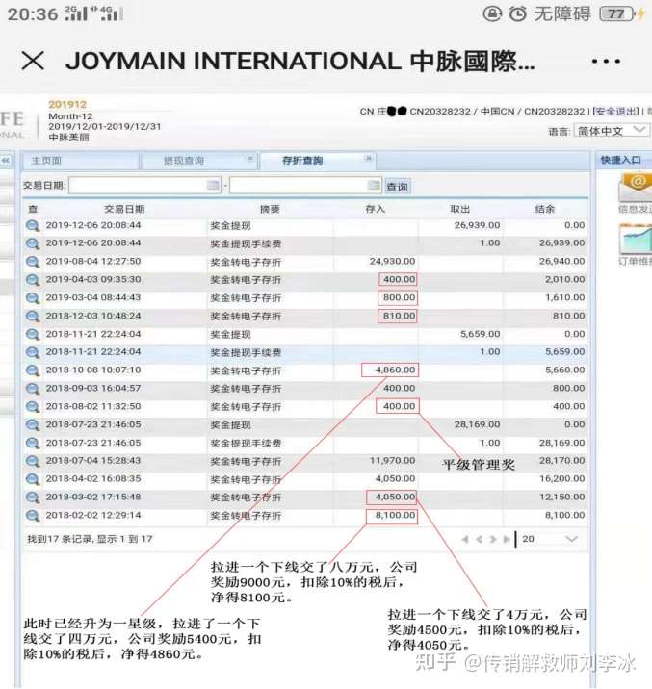Image resolution: width=652 pixels, height=689 pixels.
Task: Tap the alarm clock status bar icon
Action: pos(517,14)
